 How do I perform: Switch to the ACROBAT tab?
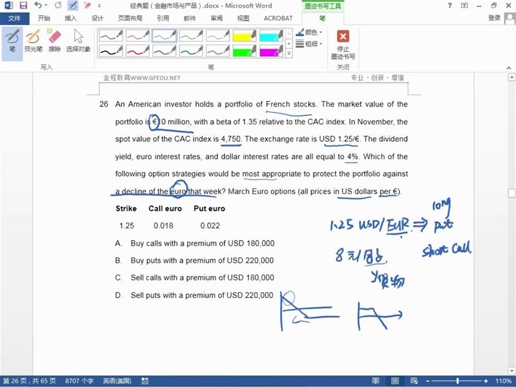[278, 19]
